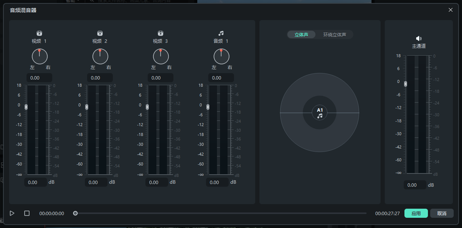
Task: Click the 取消 button
Action: pyautogui.click(x=442, y=213)
